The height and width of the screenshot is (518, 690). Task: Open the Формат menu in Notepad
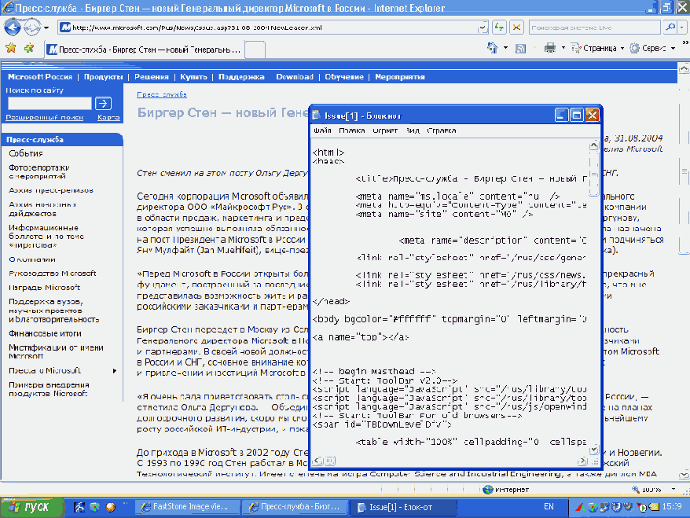[385, 130]
